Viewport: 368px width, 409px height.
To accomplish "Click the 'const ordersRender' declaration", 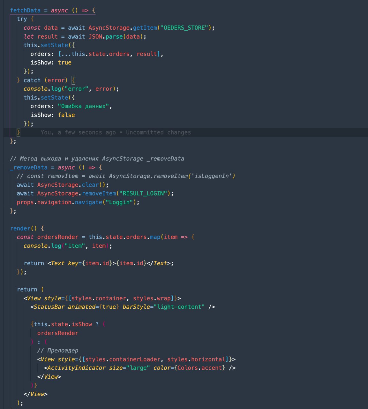I will coord(48,237).
